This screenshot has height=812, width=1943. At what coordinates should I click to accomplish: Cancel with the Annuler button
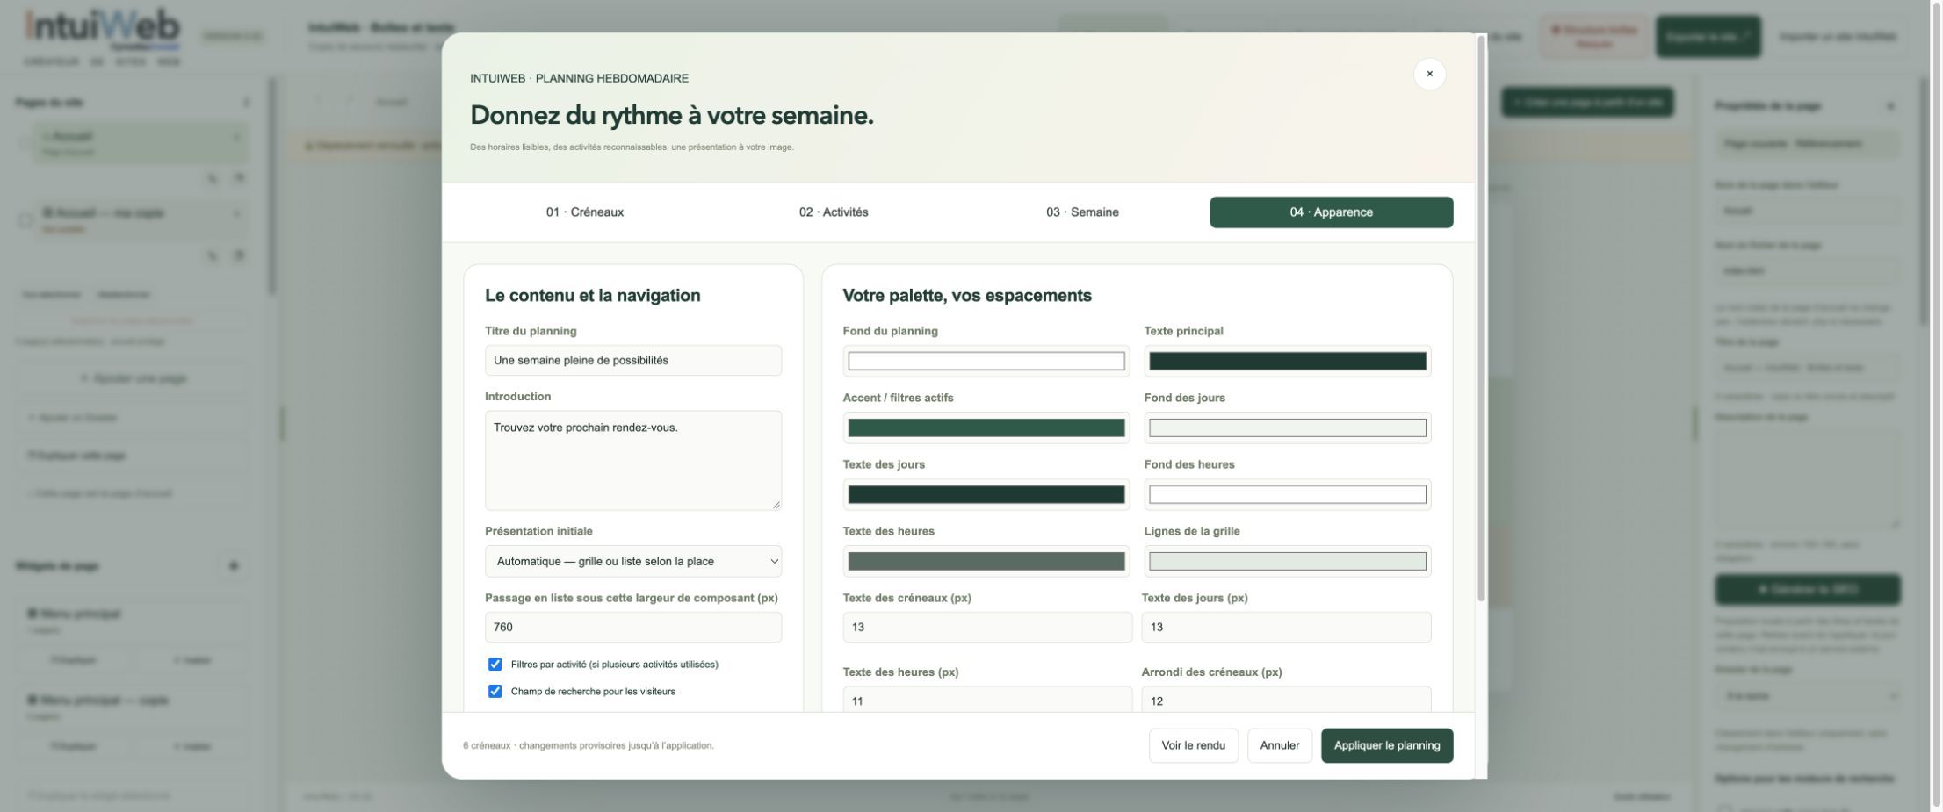click(x=1279, y=746)
